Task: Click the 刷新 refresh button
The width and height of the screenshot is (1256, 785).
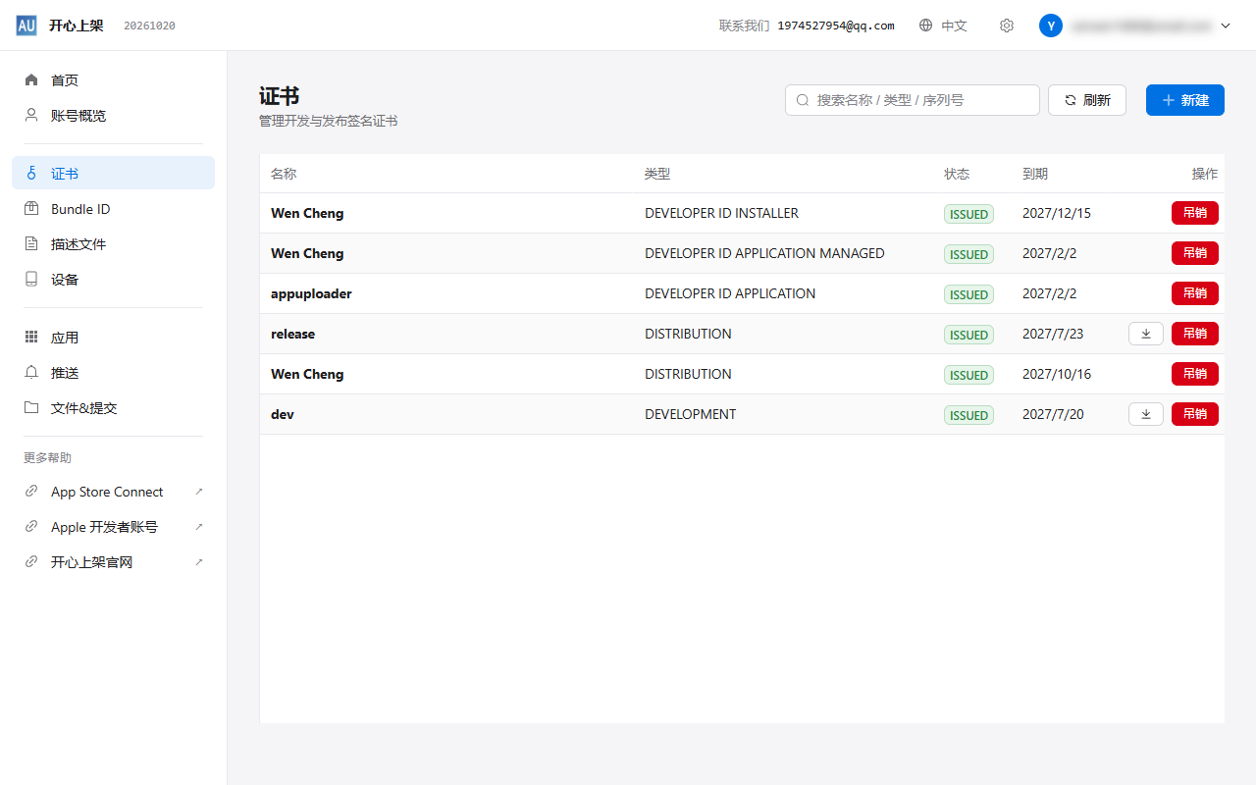Action: pyautogui.click(x=1087, y=100)
